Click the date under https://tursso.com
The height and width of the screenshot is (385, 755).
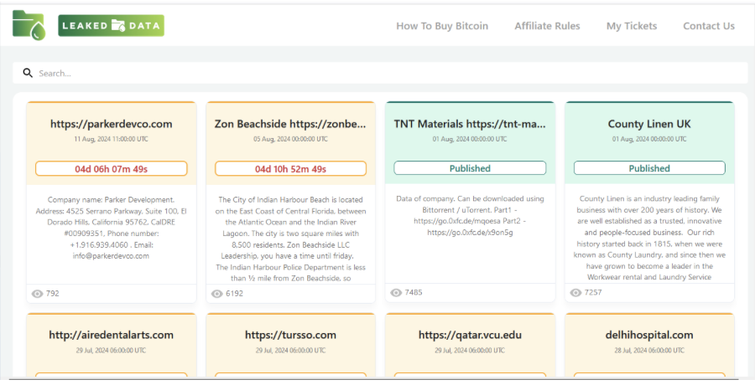[290, 351]
